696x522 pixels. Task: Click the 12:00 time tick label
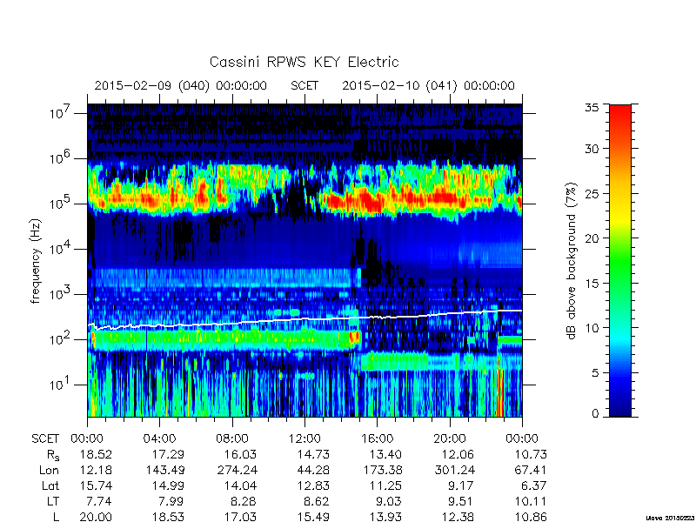click(304, 438)
